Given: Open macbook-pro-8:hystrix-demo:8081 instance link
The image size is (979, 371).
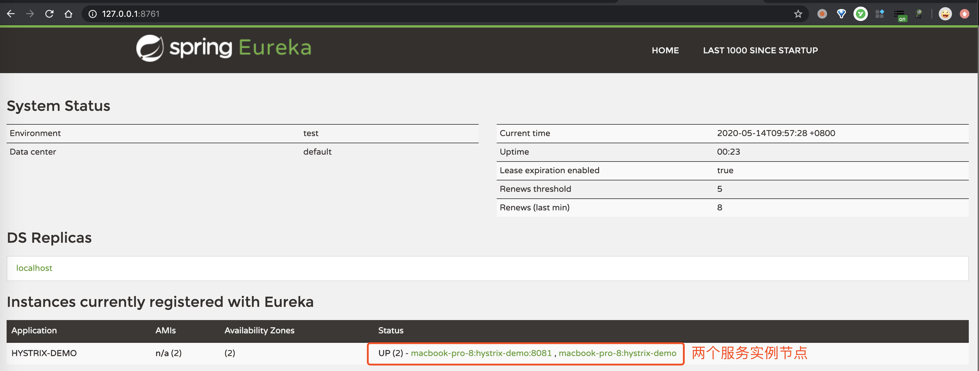Looking at the screenshot, I should (481, 353).
